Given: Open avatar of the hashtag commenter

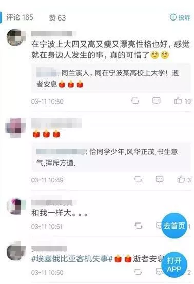Looking at the screenshot, I should tap(16, 253).
